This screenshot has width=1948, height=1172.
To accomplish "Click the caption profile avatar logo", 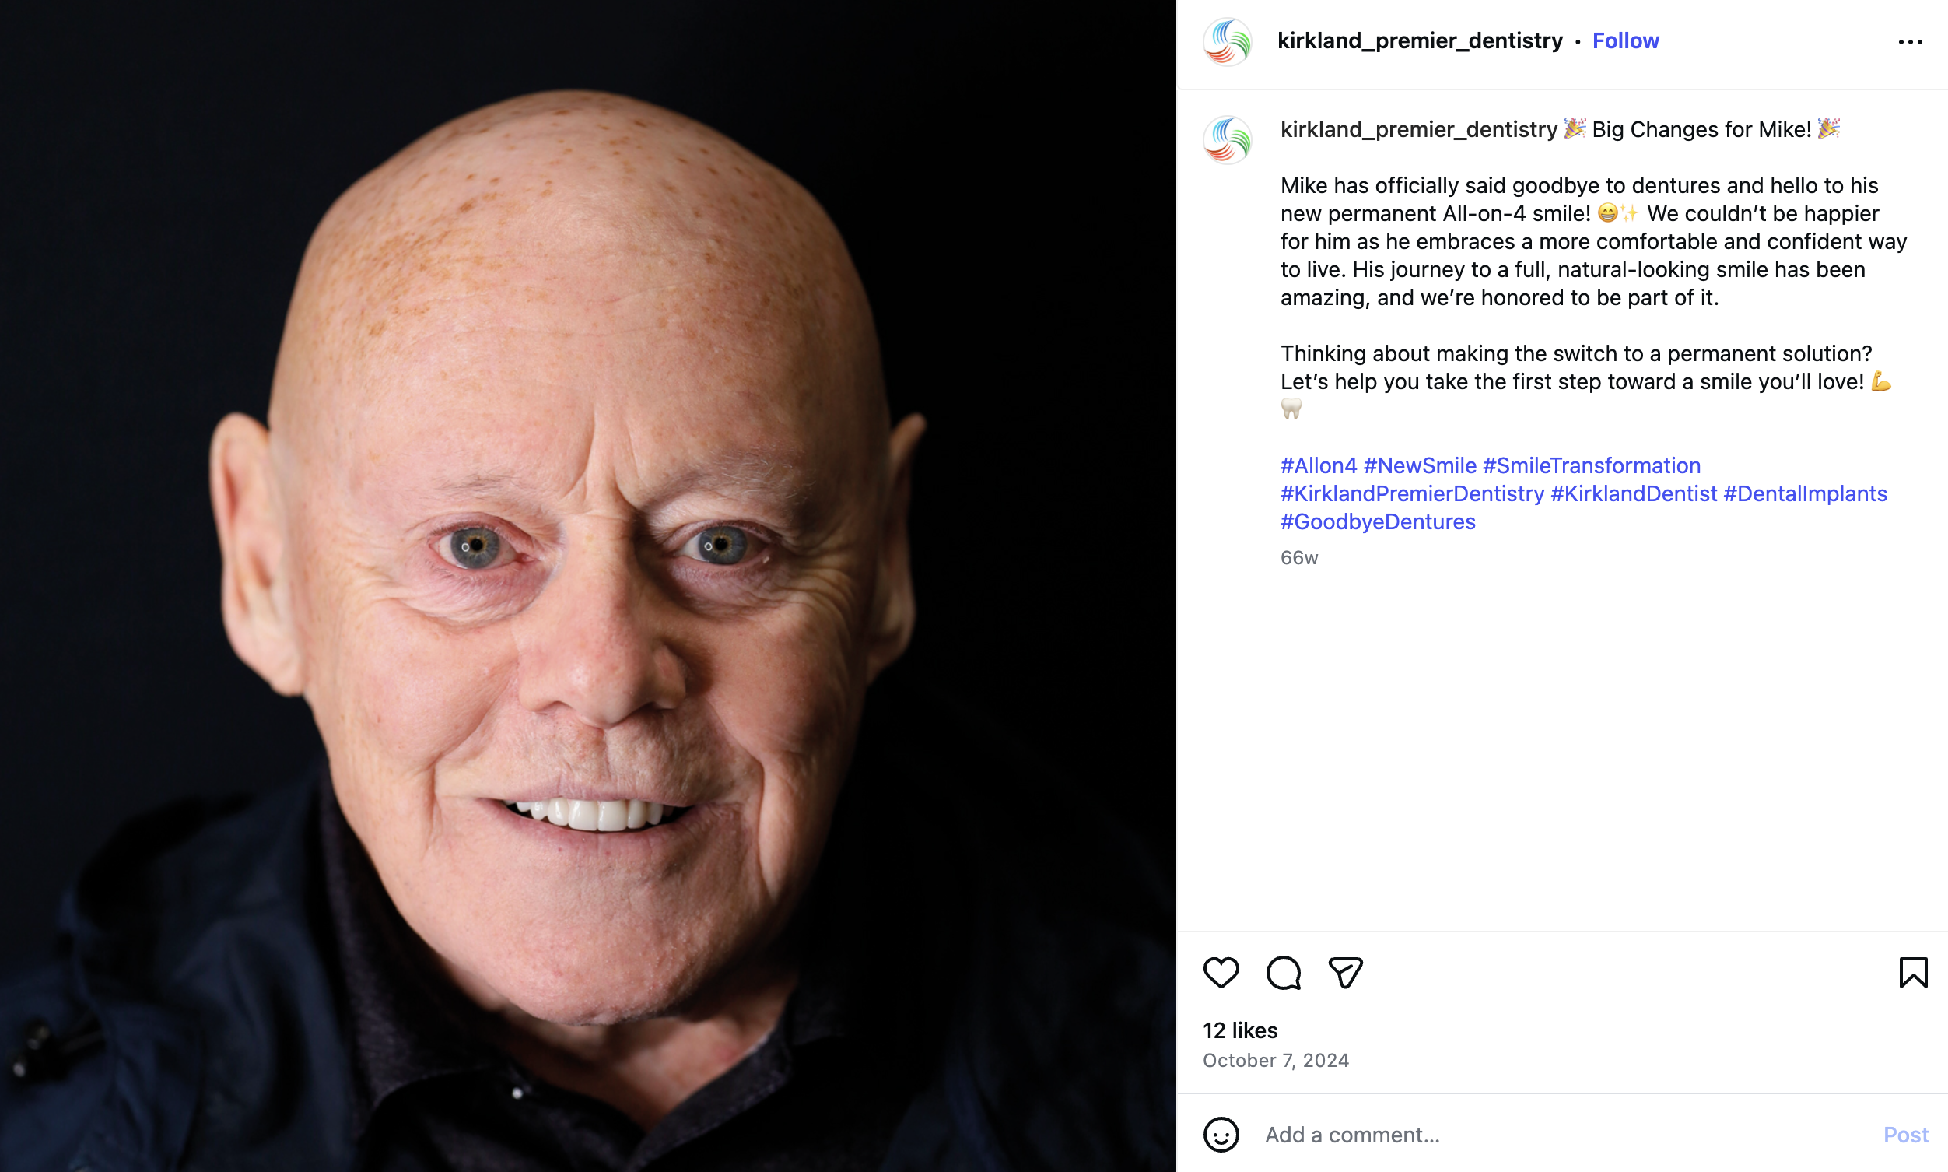I will 1227,140.
